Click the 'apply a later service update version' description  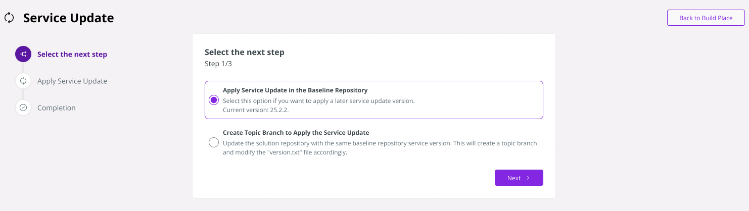click(319, 101)
